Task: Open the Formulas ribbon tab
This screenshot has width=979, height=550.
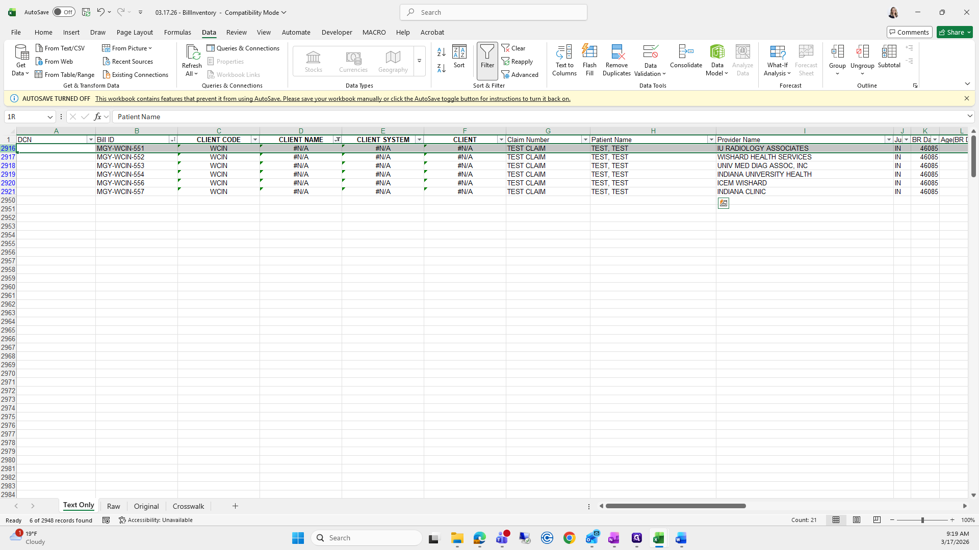Action: tap(177, 32)
